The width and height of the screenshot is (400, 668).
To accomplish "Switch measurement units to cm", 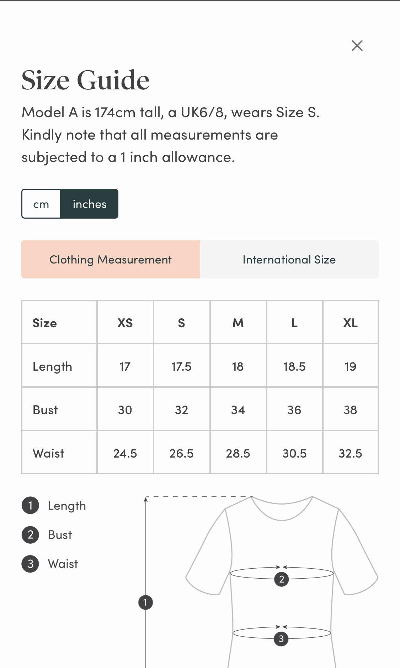I will 41,204.
